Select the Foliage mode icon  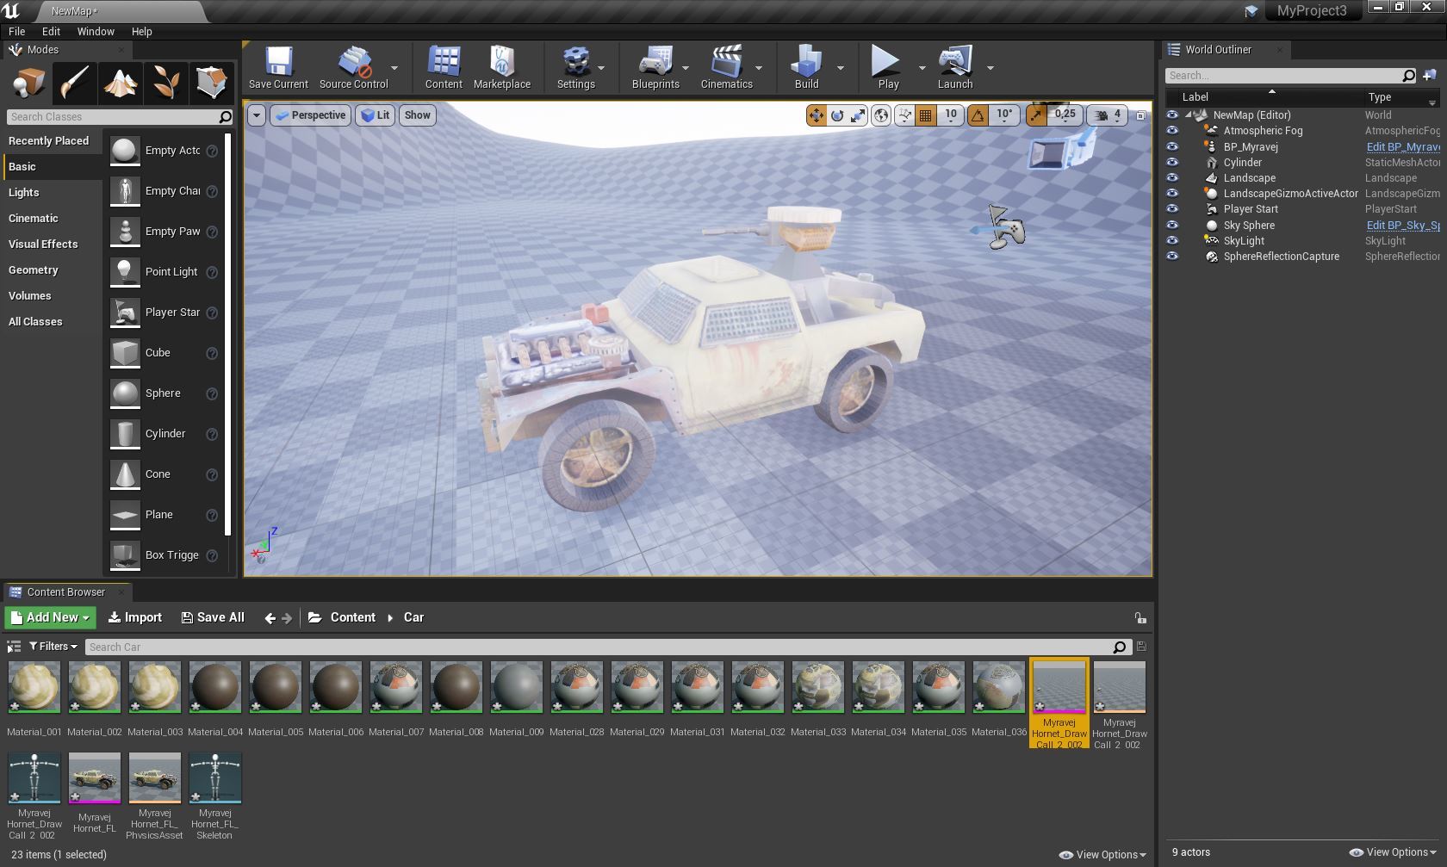tap(165, 84)
